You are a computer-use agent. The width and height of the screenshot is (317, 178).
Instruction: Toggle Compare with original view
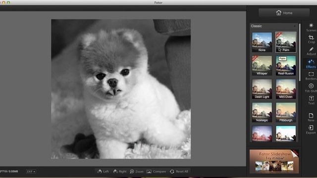pyautogui.click(x=157, y=172)
